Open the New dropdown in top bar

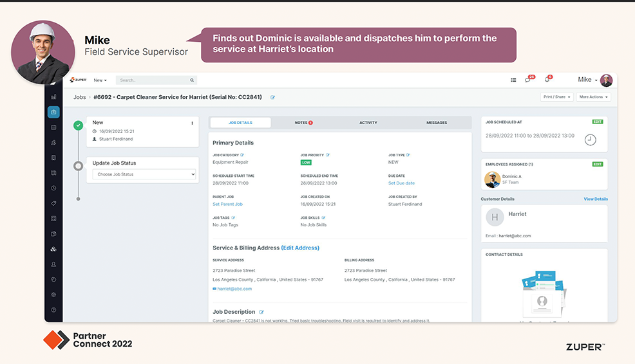click(x=100, y=80)
